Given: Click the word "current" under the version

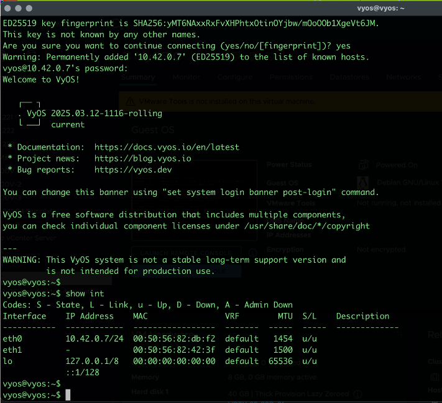Looking at the screenshot, I should click(x=68, y=125).
